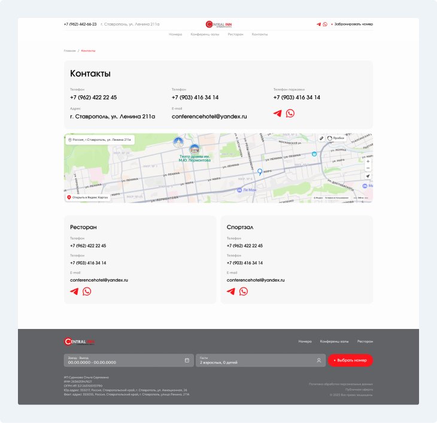Open Номера in top navigation

pyautogui.click(x=175, y=34)
